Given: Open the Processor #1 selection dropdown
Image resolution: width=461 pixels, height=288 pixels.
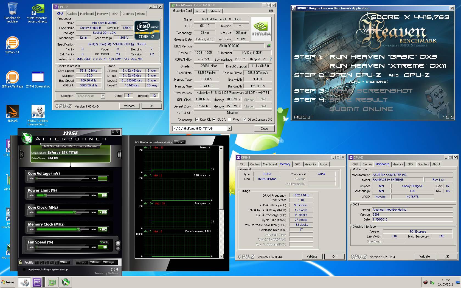Looking at the screenshot, I should coord(103,96).
